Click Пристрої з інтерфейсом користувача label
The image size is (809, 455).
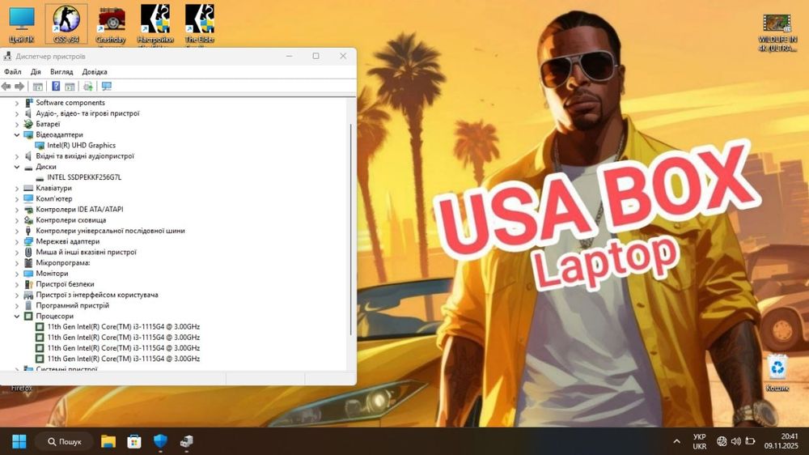tap(97, 295)
